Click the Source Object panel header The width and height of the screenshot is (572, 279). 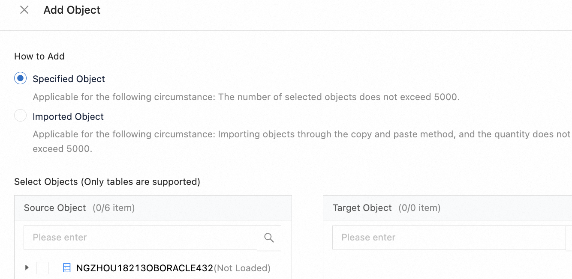point(55,208)
